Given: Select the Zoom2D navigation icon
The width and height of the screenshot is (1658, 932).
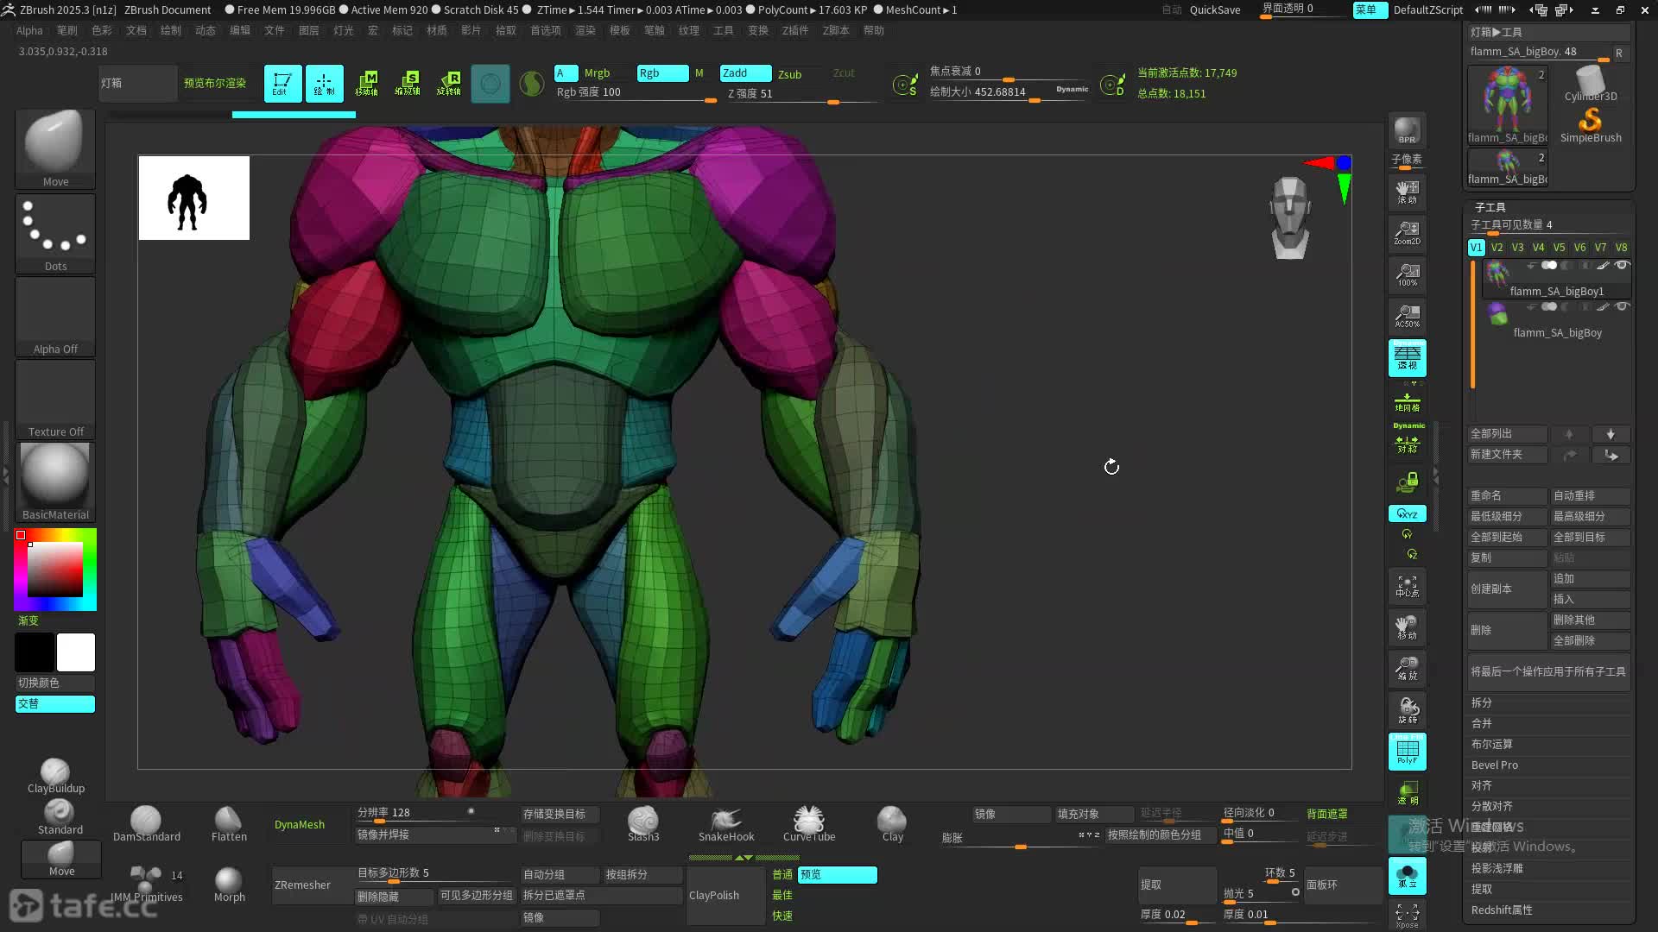Looking at the screenshot, I should (x=1407, y=232).
